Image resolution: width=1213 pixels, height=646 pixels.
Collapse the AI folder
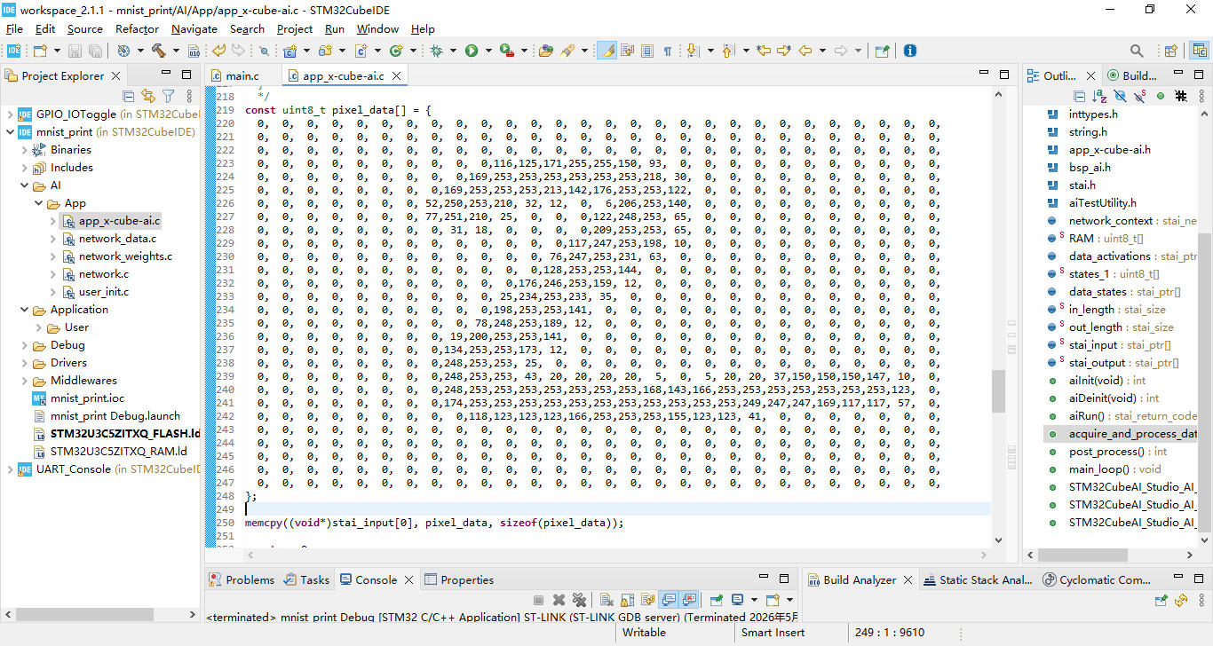tap(24, 185)
